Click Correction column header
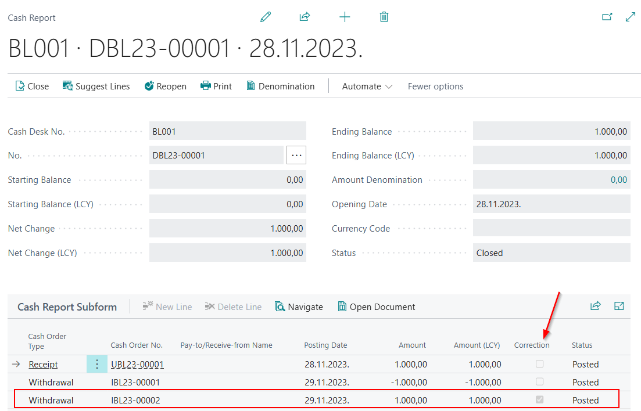The width and height of the screenshot is (641, 411). click(x=531, y=345)
